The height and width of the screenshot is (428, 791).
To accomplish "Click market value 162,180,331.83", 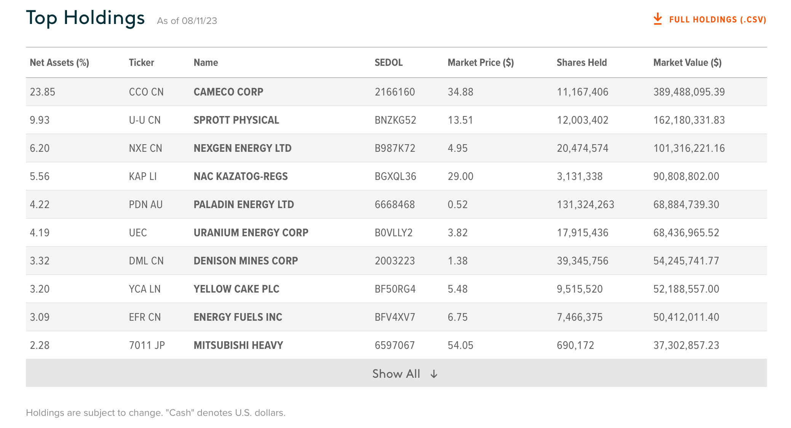I will tap(689, 120).
